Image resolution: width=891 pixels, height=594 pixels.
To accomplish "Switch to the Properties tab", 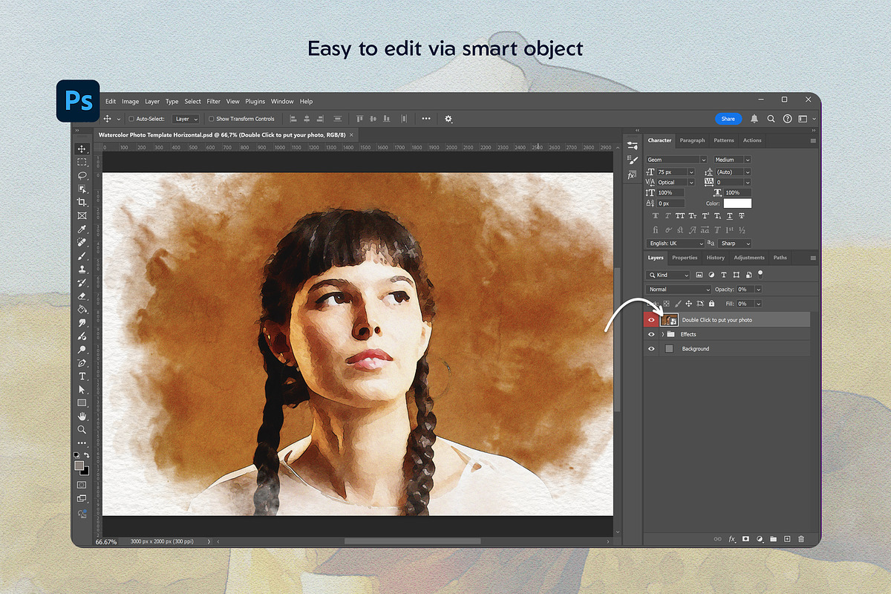I will [685, 258].
